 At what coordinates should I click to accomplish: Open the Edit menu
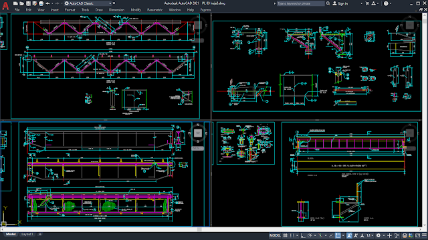29,10
